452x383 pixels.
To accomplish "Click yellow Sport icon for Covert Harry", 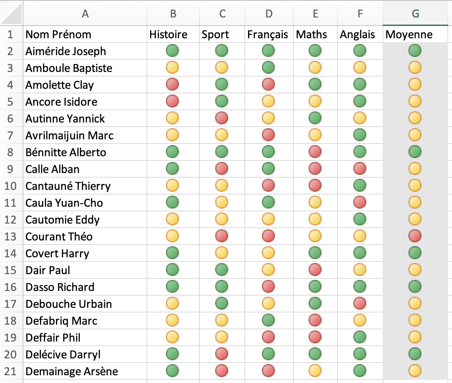I will click(x=221, y=253).
